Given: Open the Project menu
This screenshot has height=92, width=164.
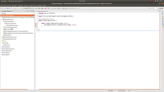Looking at the screenshot, I should click(x=31, y=6).
